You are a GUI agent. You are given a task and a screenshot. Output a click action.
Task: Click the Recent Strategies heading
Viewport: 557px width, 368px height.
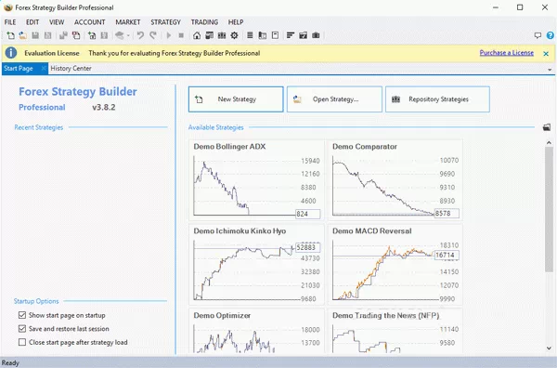(x=39, y=127)
